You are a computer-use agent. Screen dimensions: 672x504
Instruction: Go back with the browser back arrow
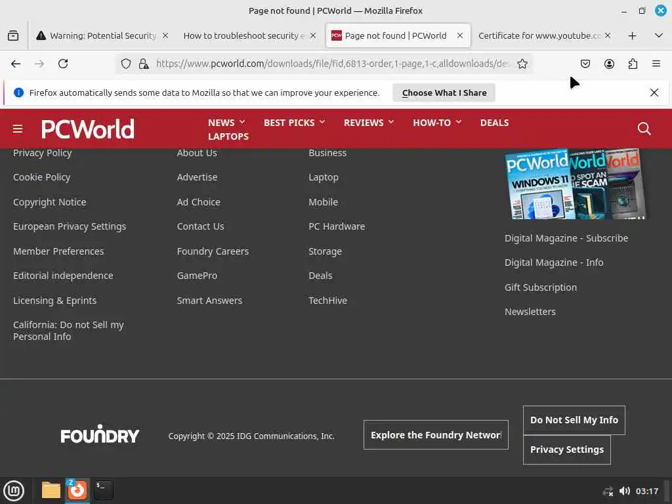coord(16,64)
